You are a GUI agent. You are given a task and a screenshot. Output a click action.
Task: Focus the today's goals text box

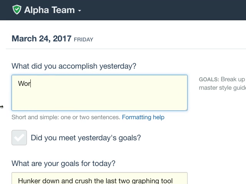(99, 179)
